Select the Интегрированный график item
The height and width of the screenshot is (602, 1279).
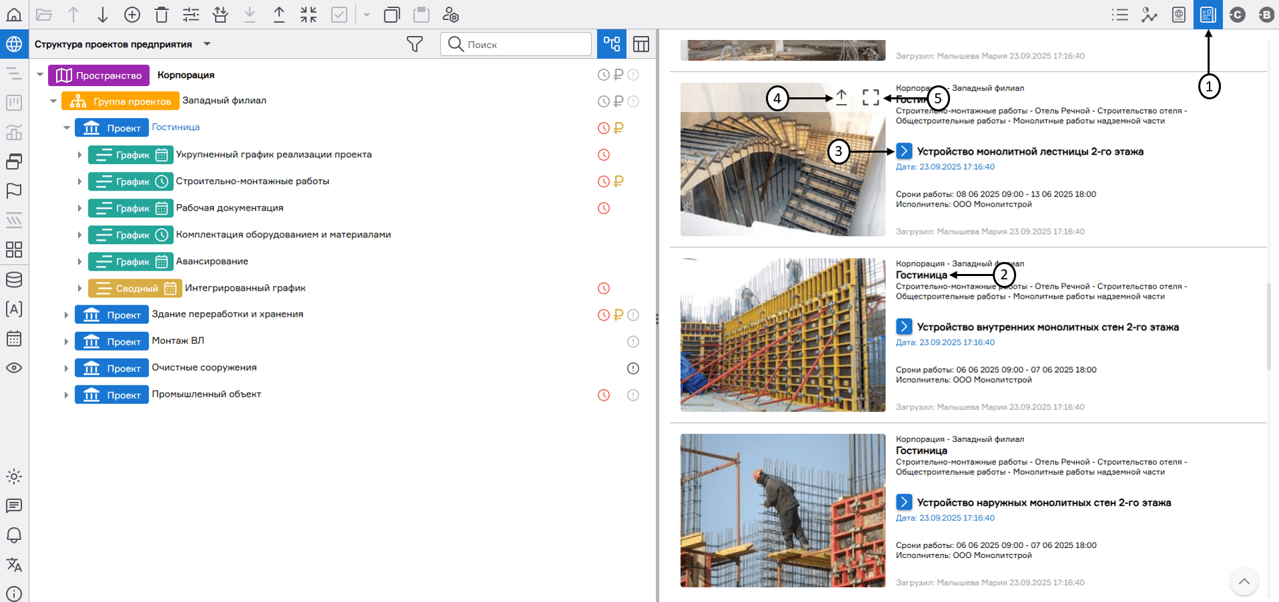click(x=245, y=288)
